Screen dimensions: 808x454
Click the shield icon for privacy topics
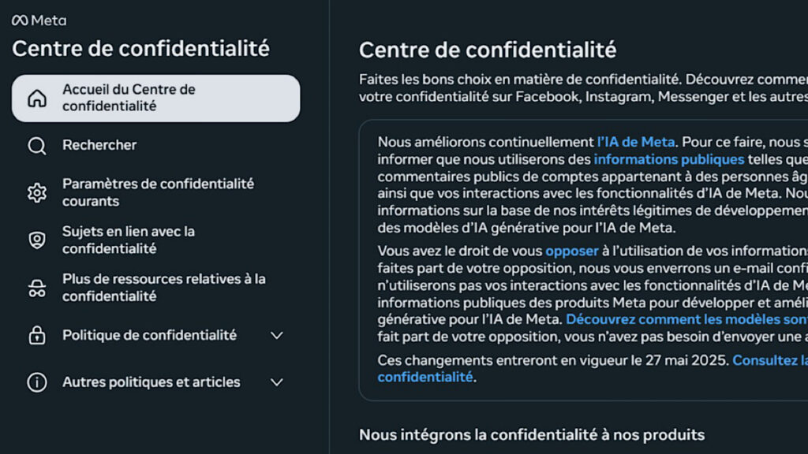tap(37, 240)
